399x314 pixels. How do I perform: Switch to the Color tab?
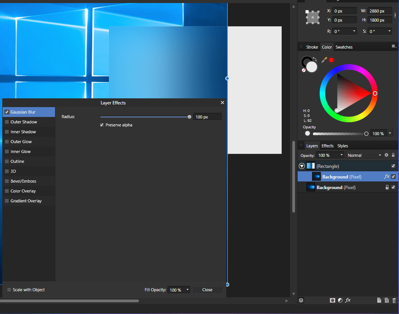tap(327, 47)
